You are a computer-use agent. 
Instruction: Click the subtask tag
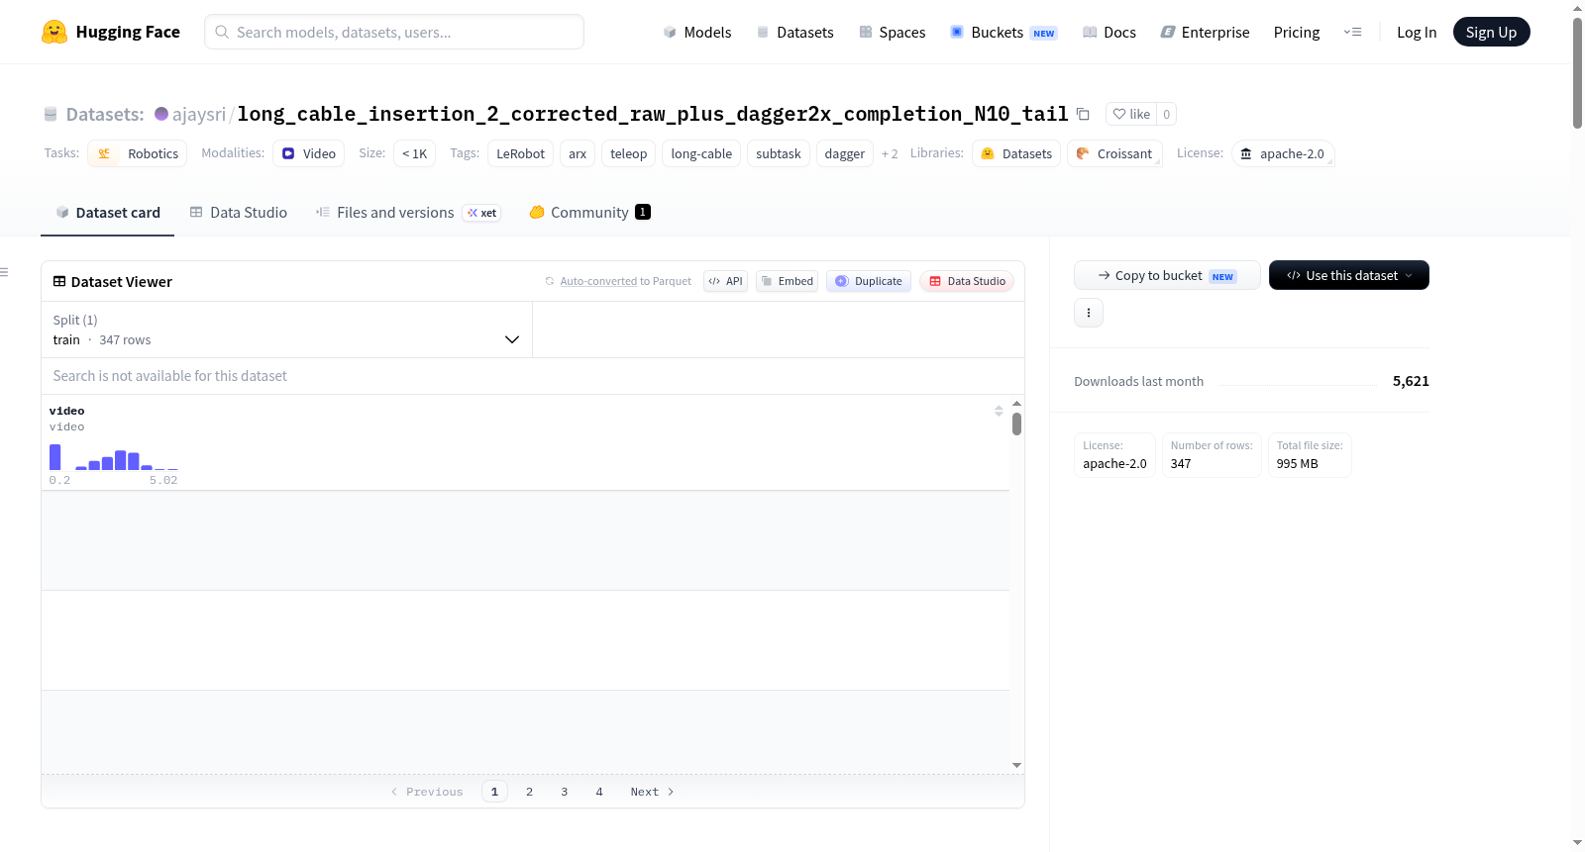tap(779, 153)
